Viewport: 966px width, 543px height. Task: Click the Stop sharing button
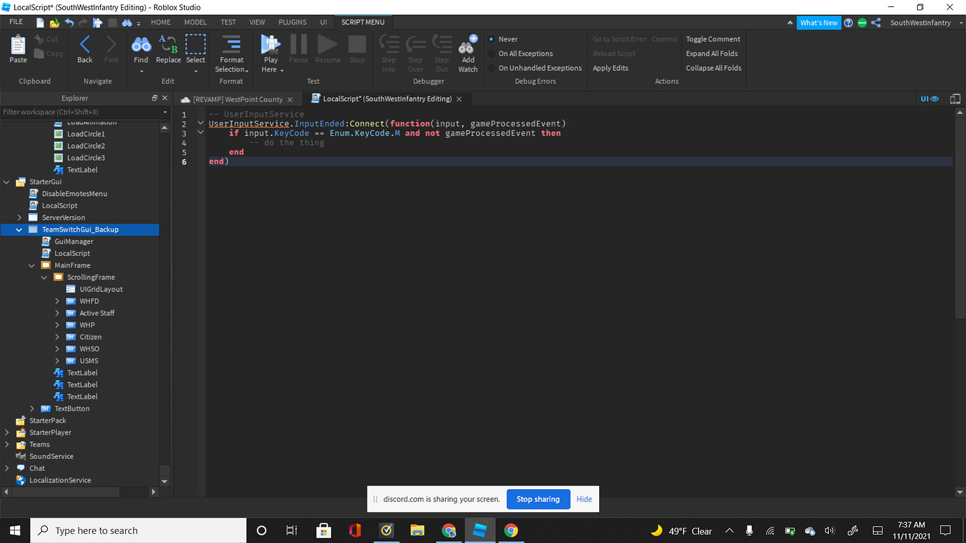point(538,499)
